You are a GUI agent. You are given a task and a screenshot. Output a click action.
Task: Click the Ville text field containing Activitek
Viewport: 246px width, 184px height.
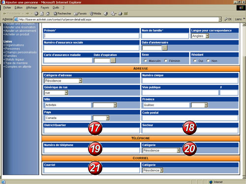point(68,105)
